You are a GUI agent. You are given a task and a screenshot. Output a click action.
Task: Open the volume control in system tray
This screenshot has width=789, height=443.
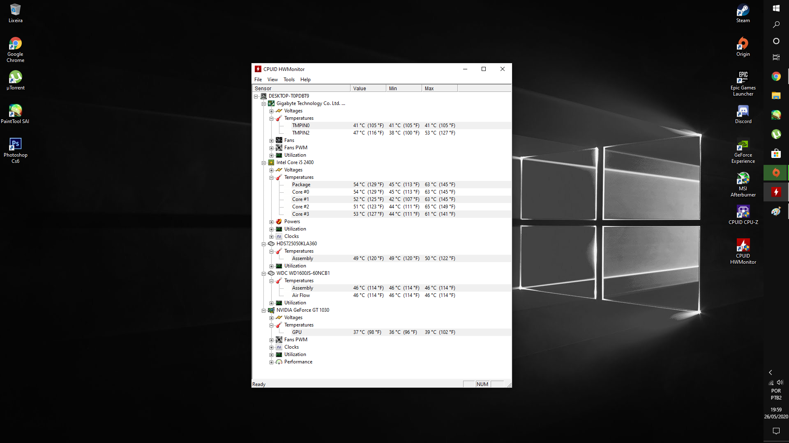tap(780, 382)
